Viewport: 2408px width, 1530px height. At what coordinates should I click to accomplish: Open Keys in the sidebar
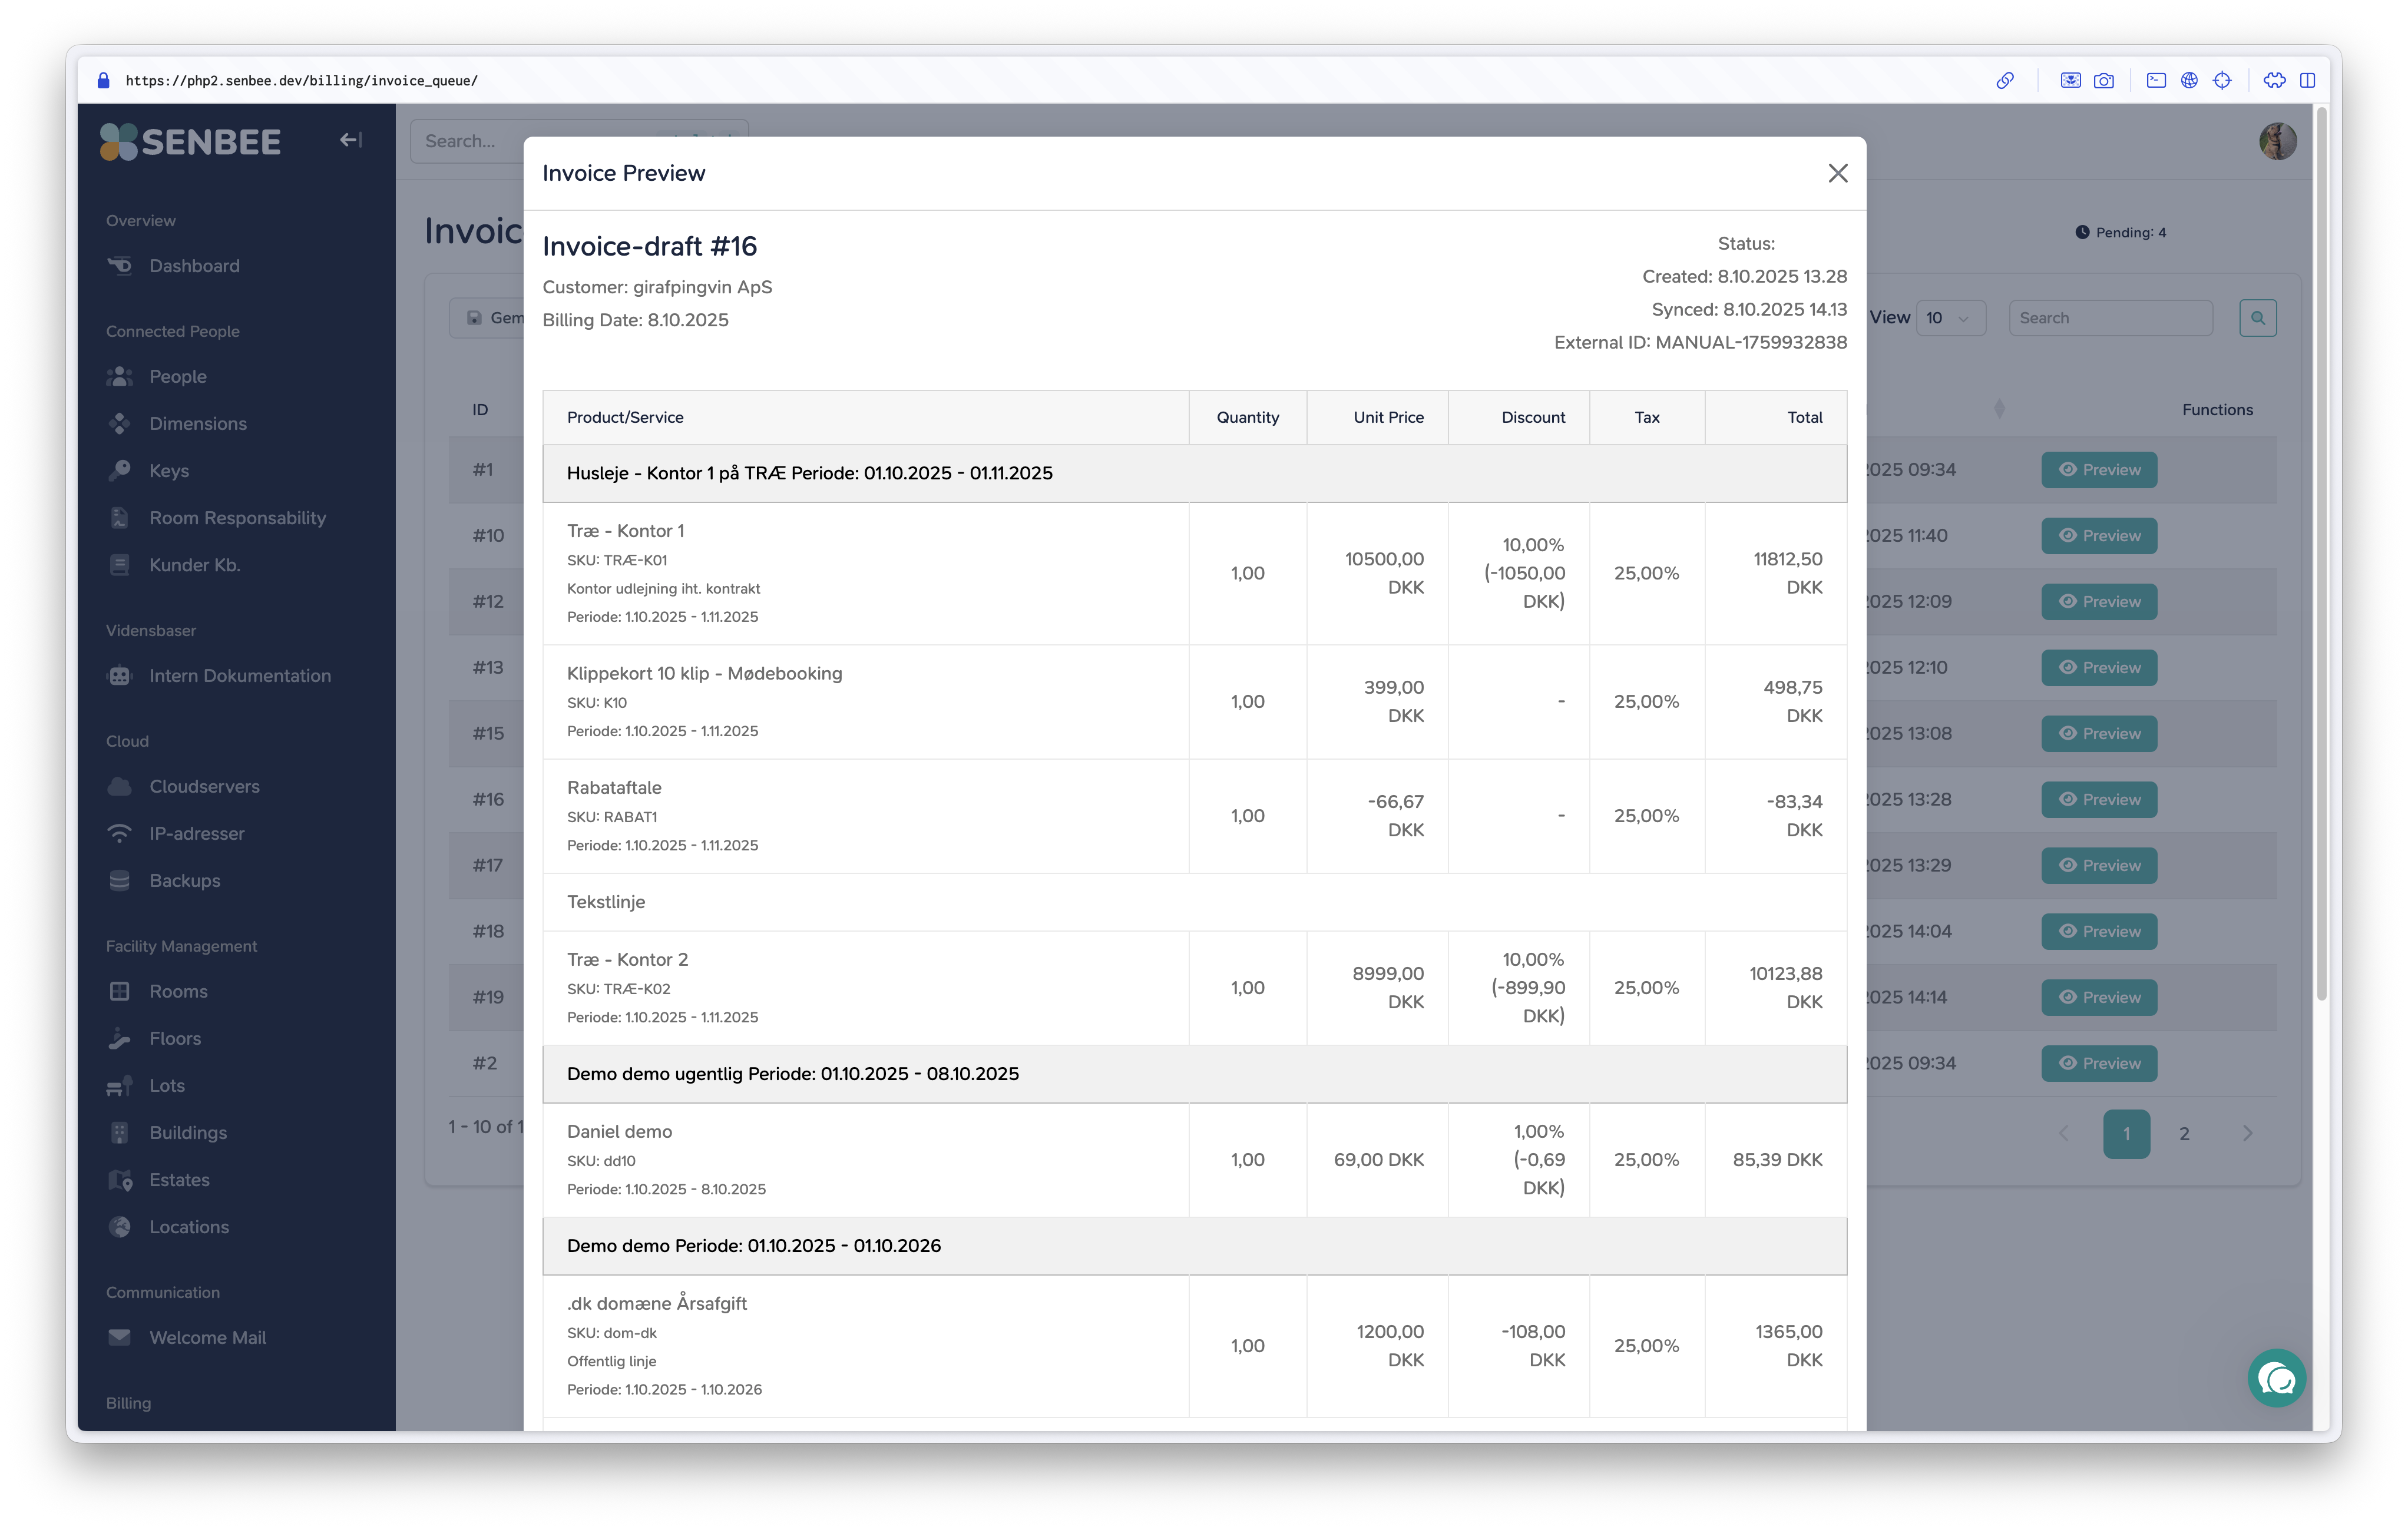169,471
